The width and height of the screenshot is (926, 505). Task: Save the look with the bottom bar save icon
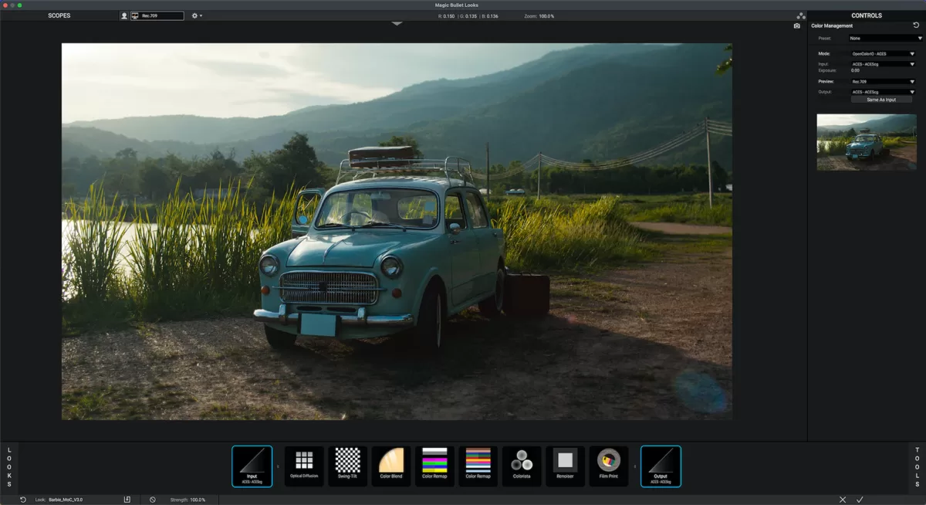[x=127, y=500]
